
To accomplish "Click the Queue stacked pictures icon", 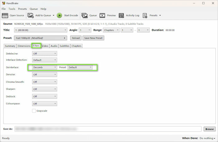I will [x=84, y=16].
